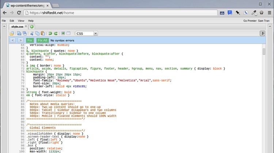
Task: Go forward in the browser
Action: coord(12,13)
